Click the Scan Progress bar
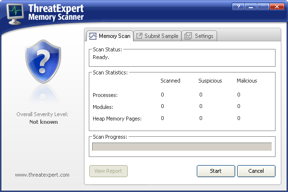The image size is (288, 192). click(x=182, y=146)
